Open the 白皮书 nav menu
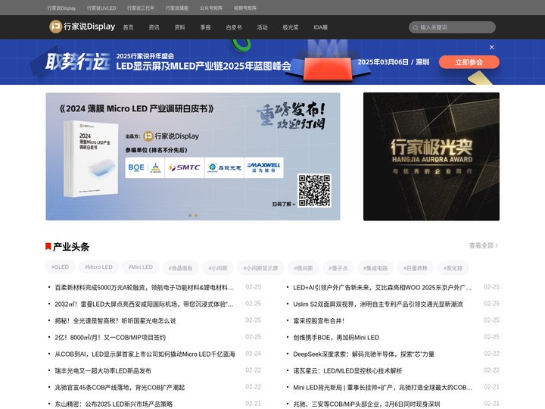This screenshot has width=545, height=409. pos(234,27)
